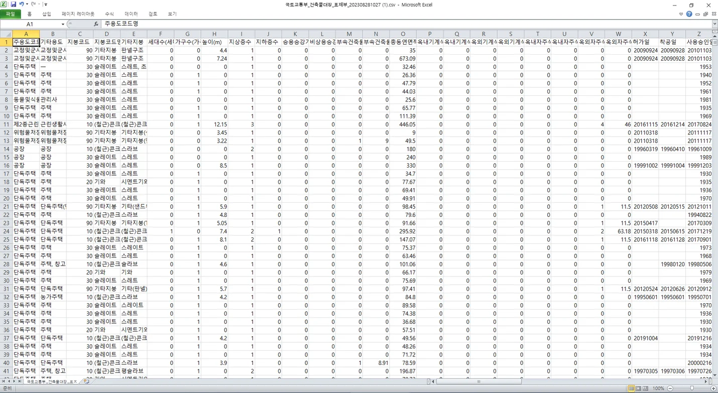Select column A header

click(x=26, y=34)
